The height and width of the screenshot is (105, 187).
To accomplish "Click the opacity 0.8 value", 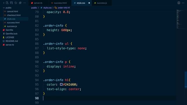I will click(x=66, y=12).
